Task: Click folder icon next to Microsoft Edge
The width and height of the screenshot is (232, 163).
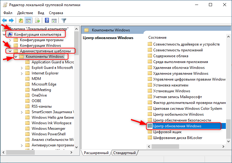Action: (x=27, y=84)
